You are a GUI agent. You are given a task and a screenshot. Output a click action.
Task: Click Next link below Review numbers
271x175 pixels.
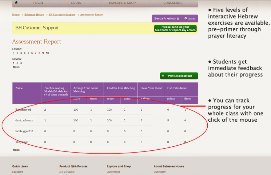16,67
